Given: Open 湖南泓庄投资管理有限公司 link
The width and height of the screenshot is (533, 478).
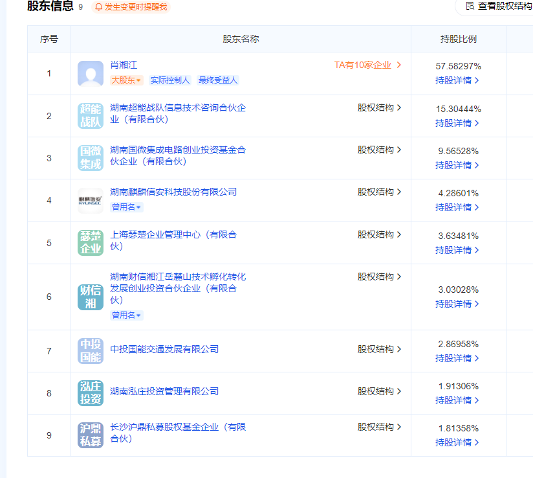Looking at the screenshot, I should (164, 391).
